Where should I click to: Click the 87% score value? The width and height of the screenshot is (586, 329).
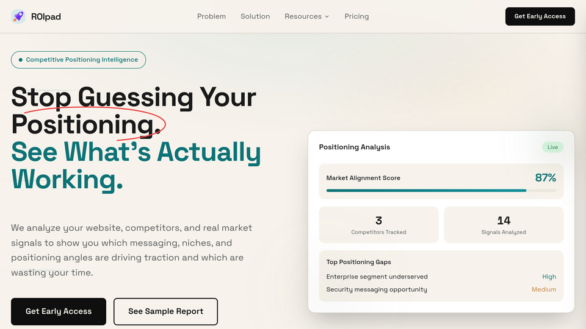tap(545, 177)
